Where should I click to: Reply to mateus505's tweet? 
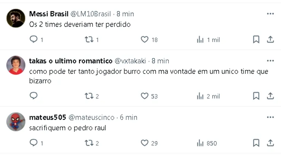click(33, 143)
